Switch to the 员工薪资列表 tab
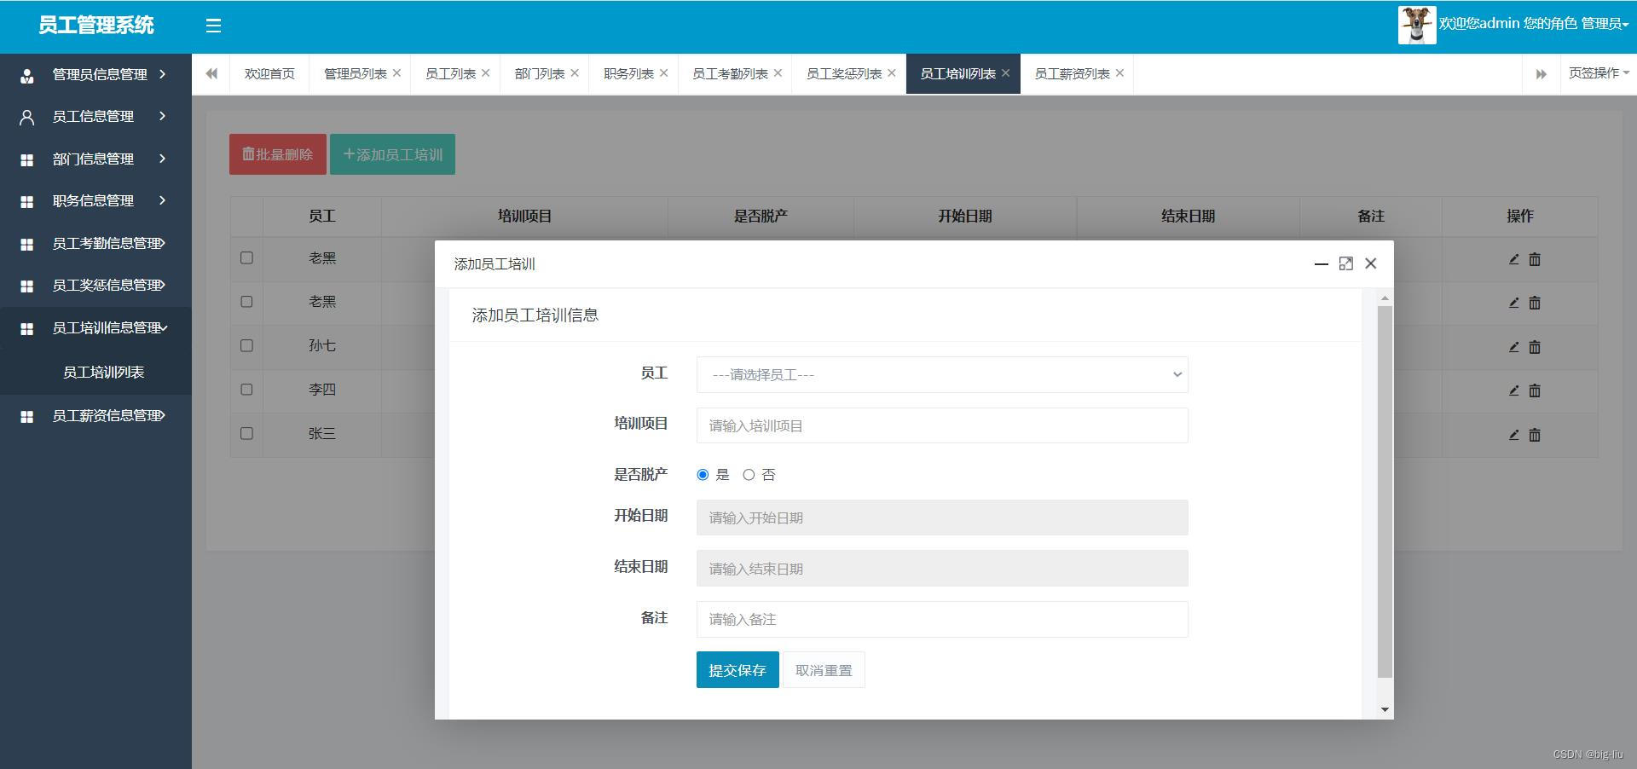The image size is (1637, 769). (x=1071, y=74)
